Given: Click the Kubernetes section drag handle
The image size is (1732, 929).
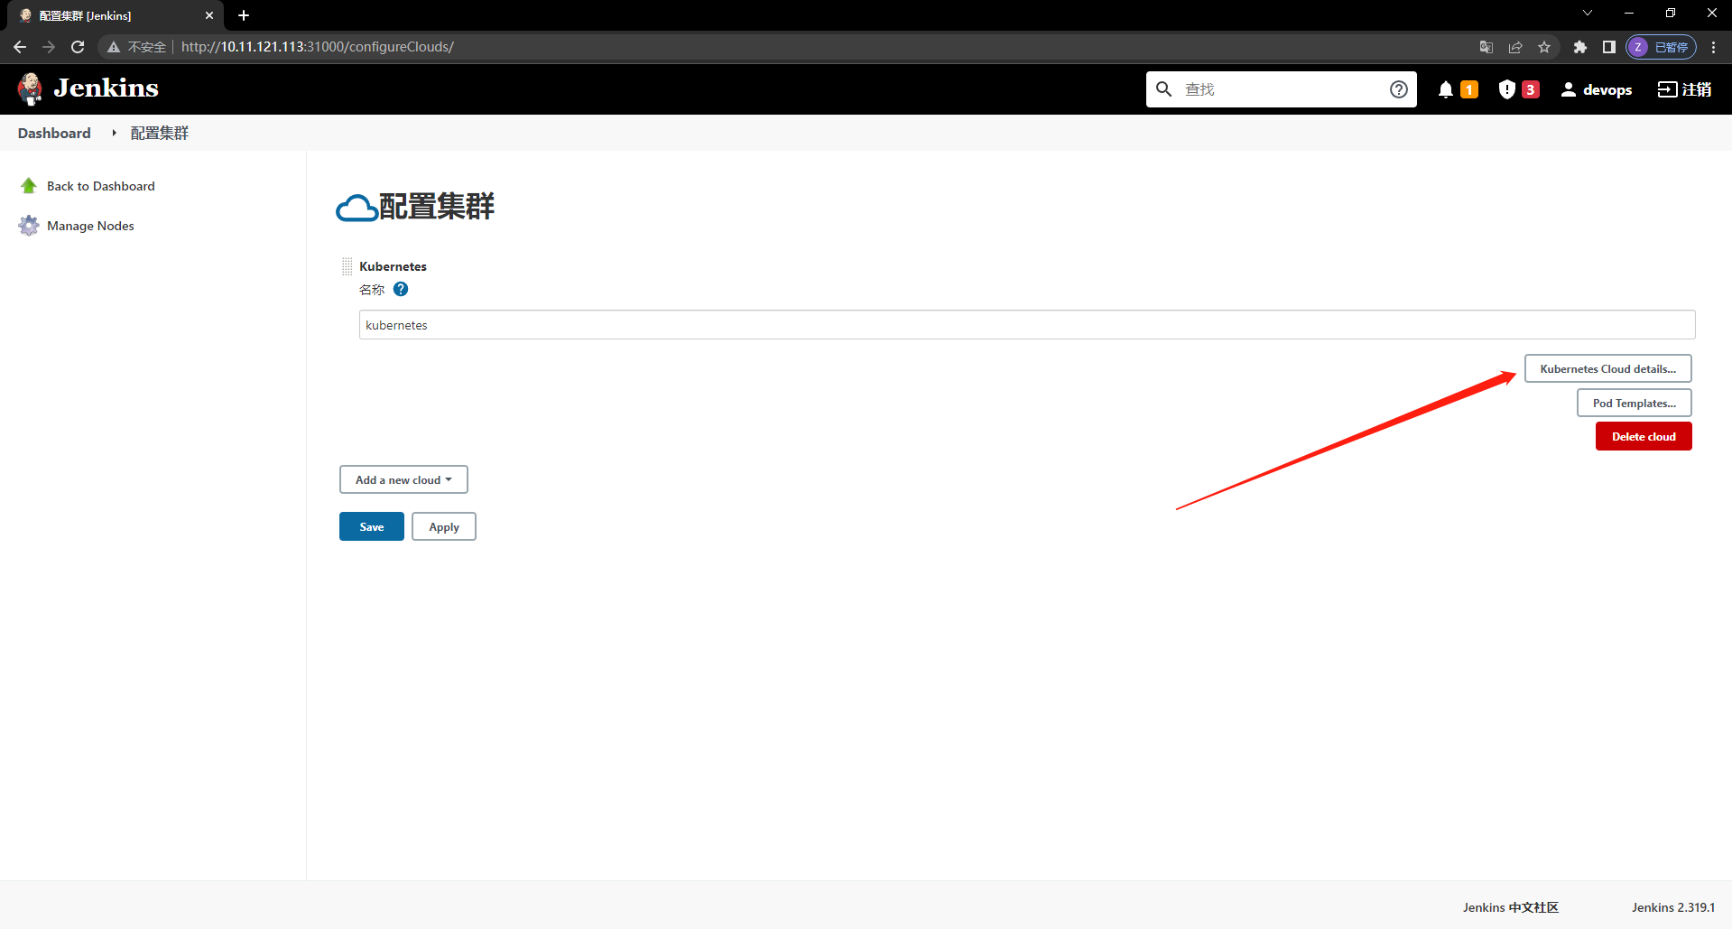Looking at the screenshot, I should [x=347, y=266].
